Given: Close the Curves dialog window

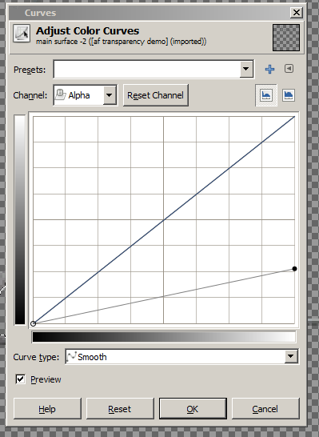Looking at the screenshot, I should (296, 13).
